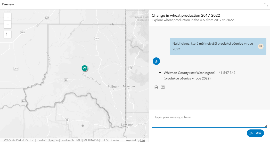This screenshot has width=270, height=142.
Task: Focus the 'Type your message here' field
Action: [x=209, y=120]
